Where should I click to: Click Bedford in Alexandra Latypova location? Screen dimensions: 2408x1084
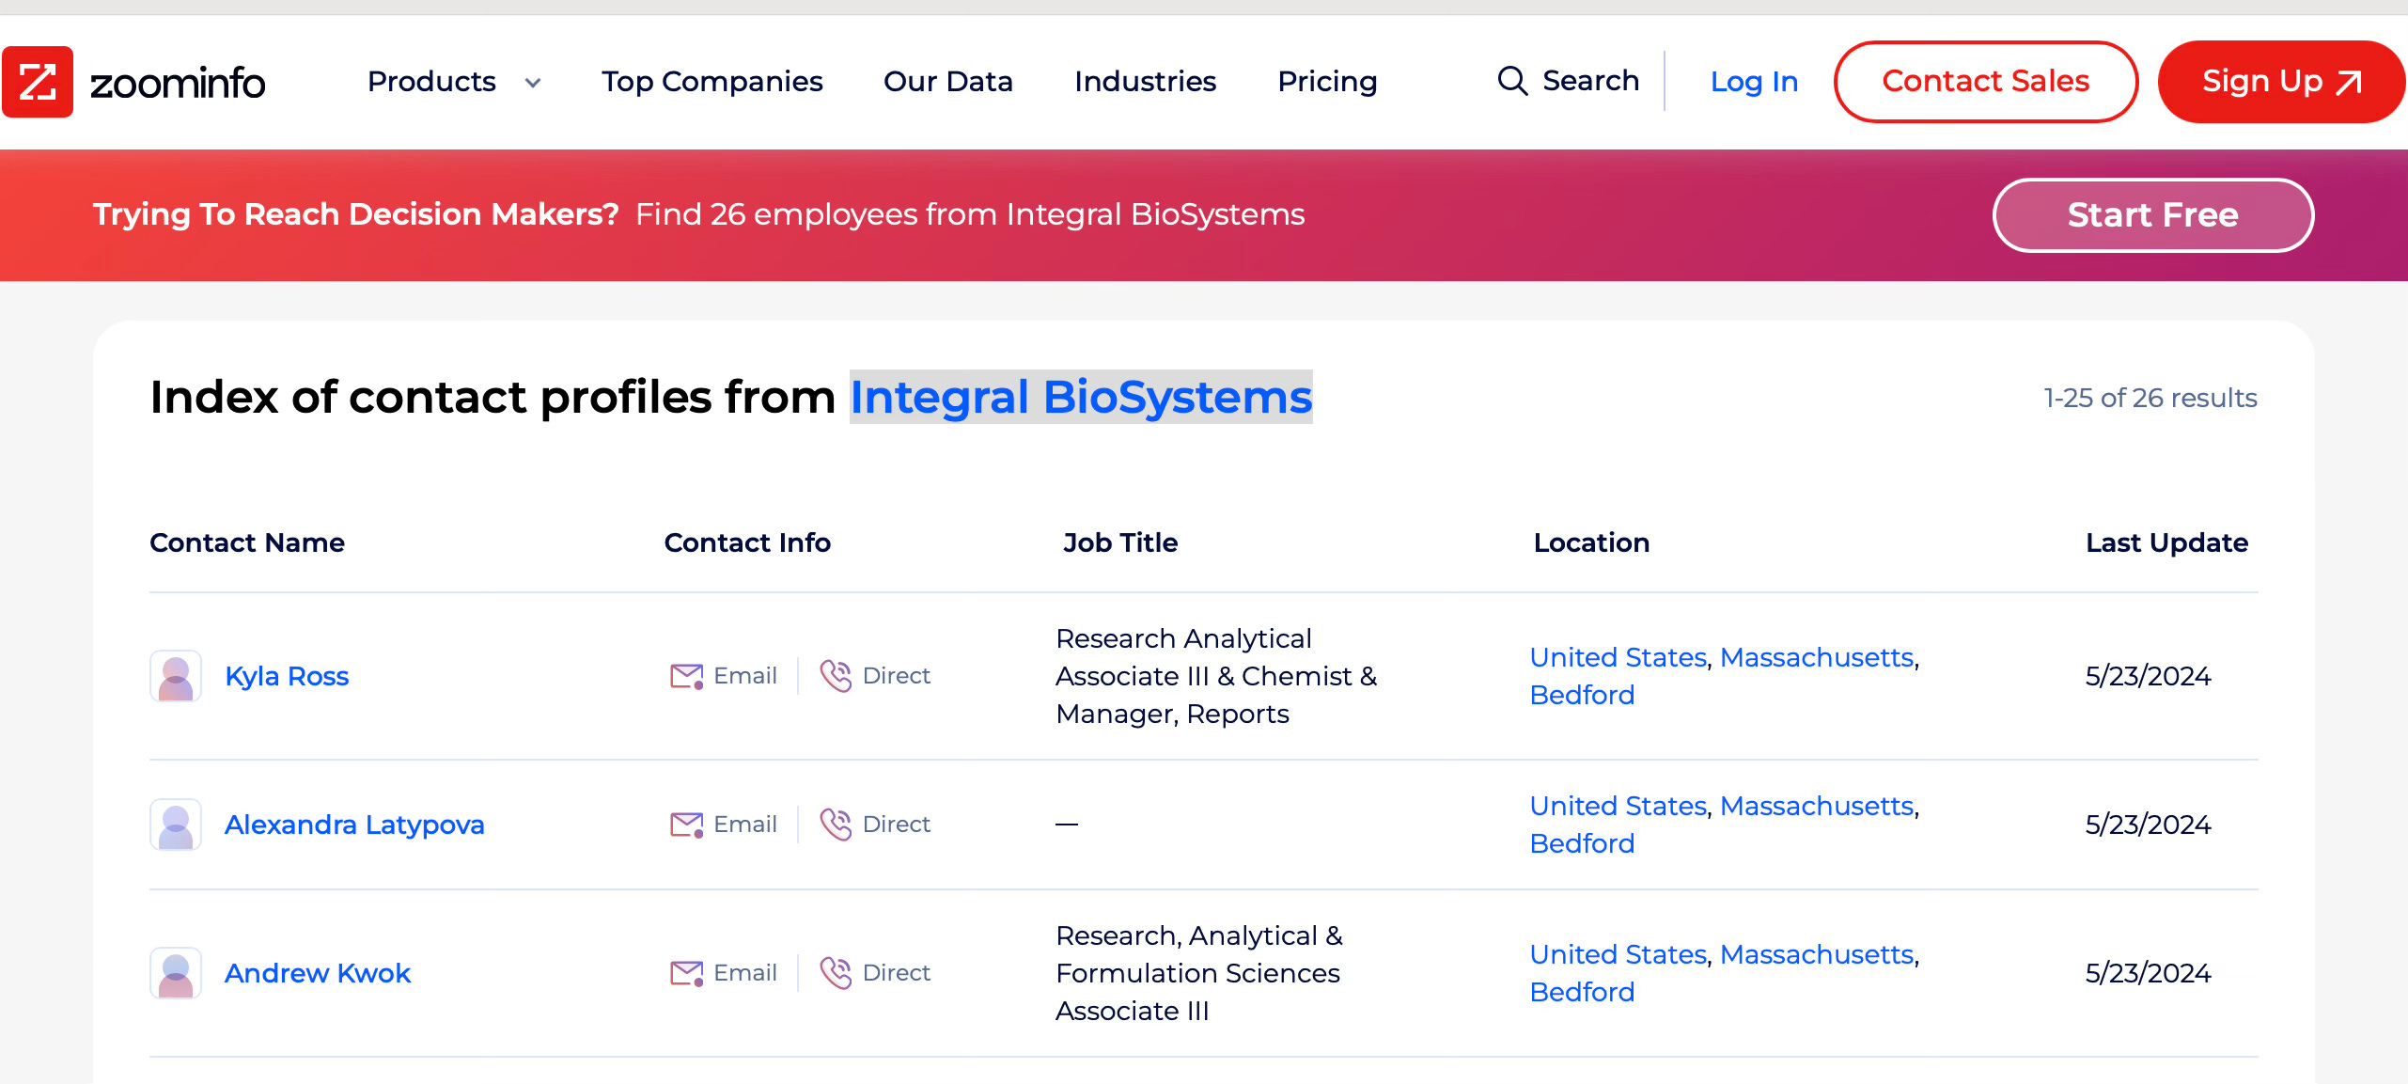click(1583, 843)
